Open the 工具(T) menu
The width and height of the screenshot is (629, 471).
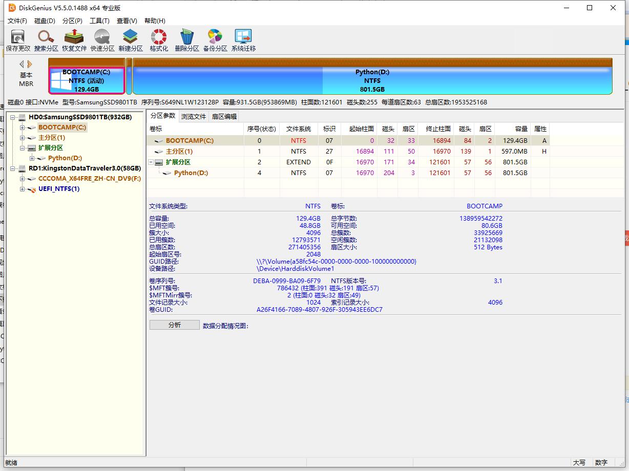point(99,21)
